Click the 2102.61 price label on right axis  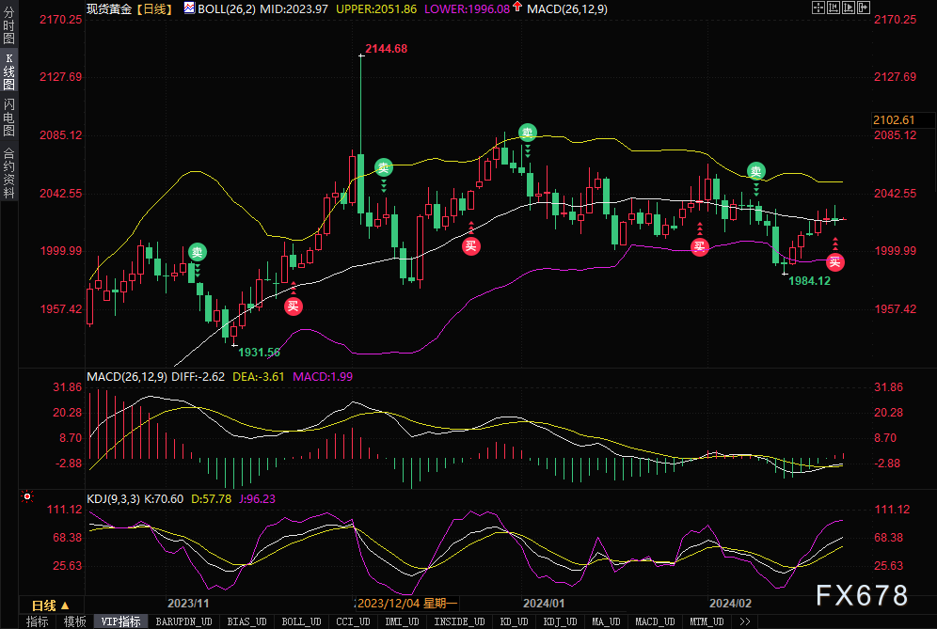894,120
